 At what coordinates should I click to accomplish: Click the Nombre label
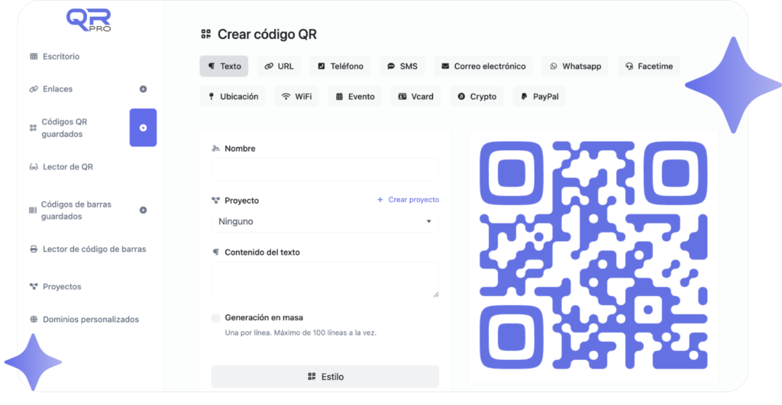[240, 149]
